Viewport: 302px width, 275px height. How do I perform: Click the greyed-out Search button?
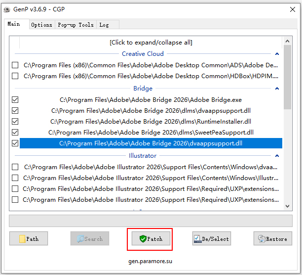[90, 238]
